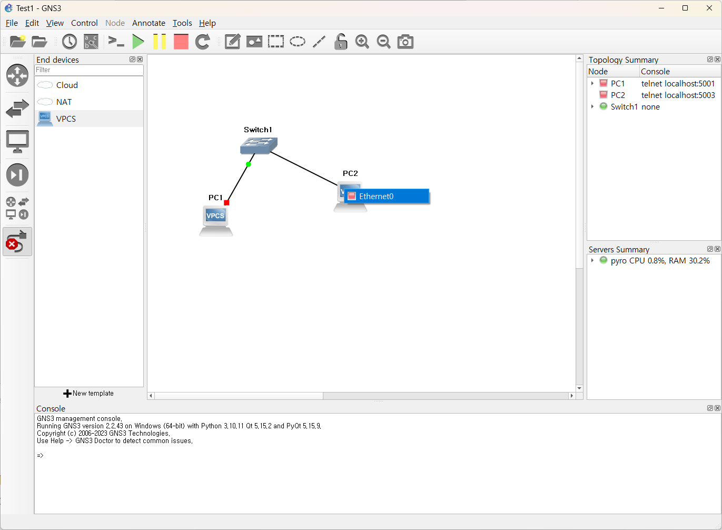The height and width of the screenshot is (530, 722).
Task: Click the New template button
Action: tap(88, 393)
